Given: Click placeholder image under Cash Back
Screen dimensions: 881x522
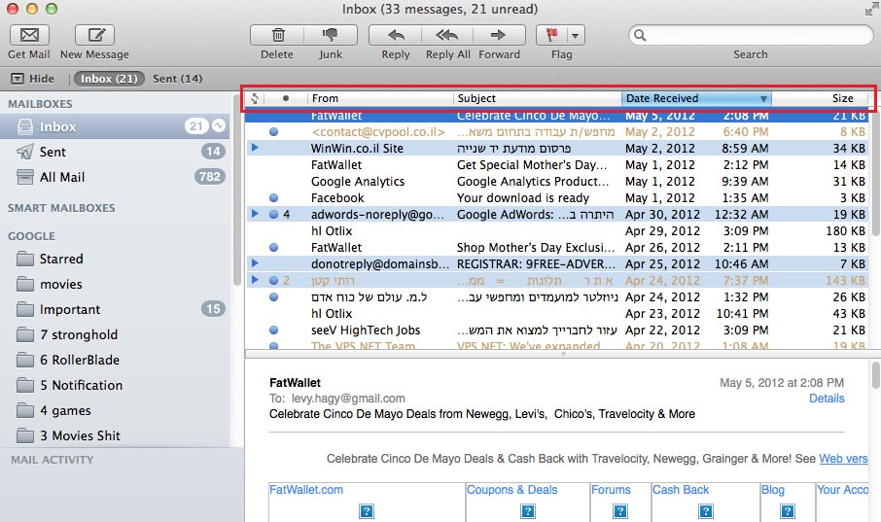Looking at the screenshot, I should coord(705,511).
